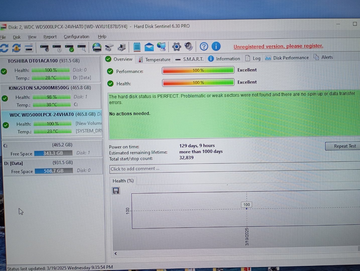Open settings via the gear icon
This screenshot has width=360, height=271.
point(176,47)
